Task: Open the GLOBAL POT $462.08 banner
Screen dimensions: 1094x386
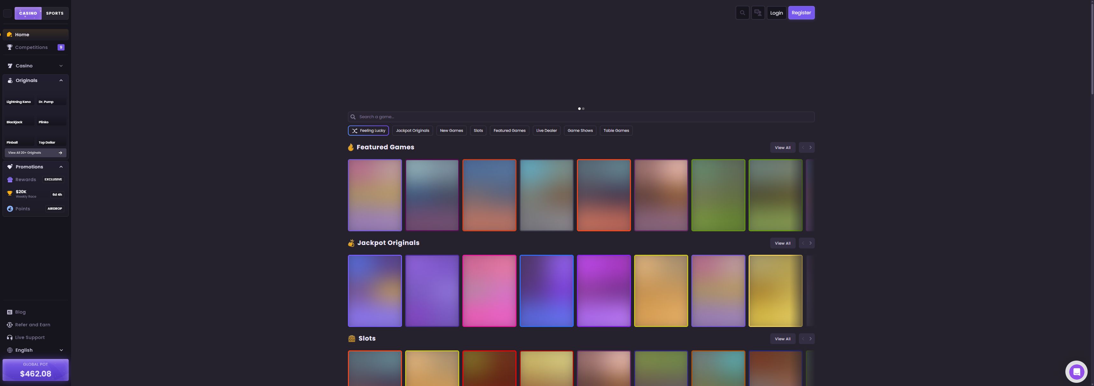Action: coord(36,370)
